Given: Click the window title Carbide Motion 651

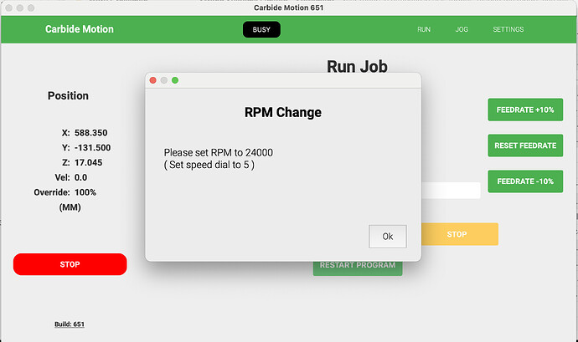Looking at the screenshot, I should coord(289,8).
